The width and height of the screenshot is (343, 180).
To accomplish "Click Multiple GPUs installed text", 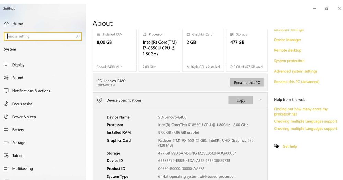I will click(203, 67).
